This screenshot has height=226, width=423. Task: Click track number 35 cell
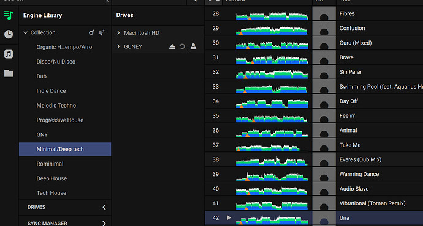point(216,116)
